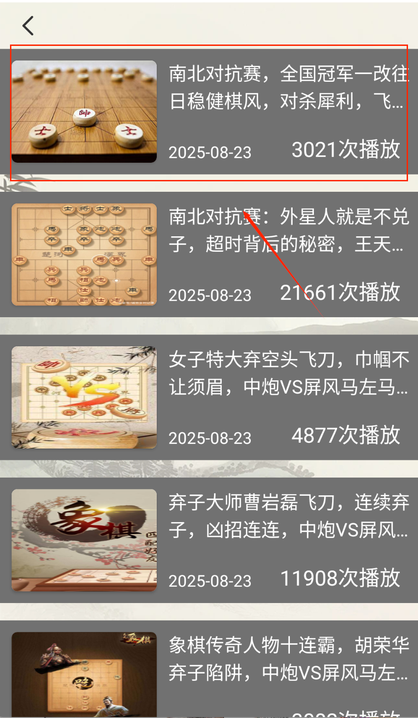418x718 pixels.
Task: Open the 象棋 calligraphy thumbnail
Action: click(84, 540)
